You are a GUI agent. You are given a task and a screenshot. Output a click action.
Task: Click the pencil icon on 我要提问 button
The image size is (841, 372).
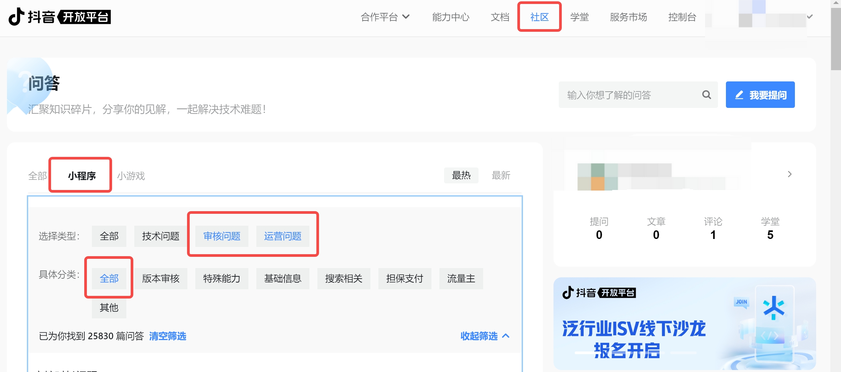[x=739, y=95]
